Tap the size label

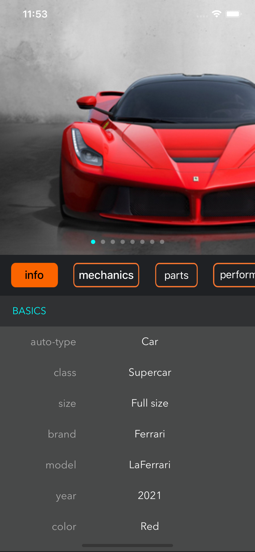pos(67,404)
